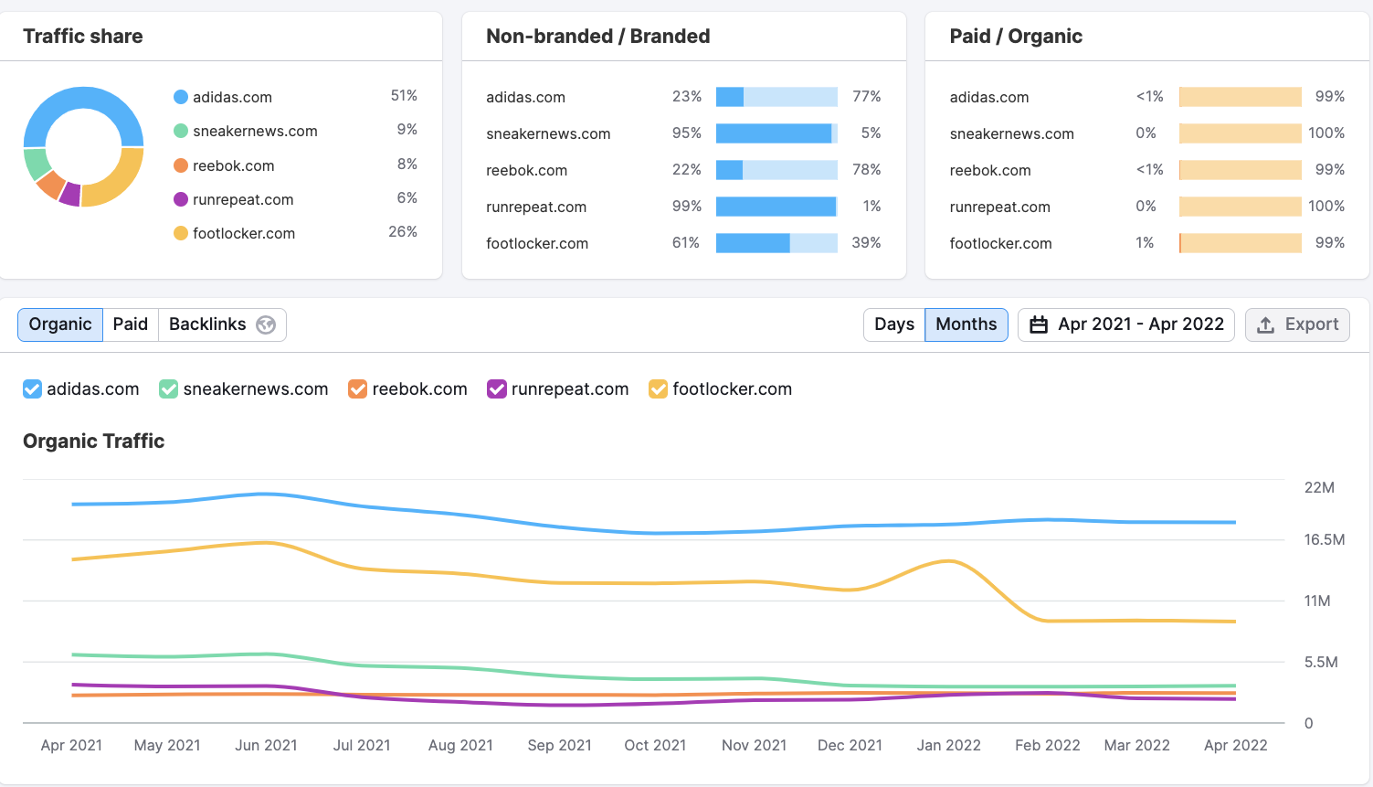The image size is (1373, 787).
Task: Uncheck the adidas.com chart checkbox
Action: [x=32, y=389]
